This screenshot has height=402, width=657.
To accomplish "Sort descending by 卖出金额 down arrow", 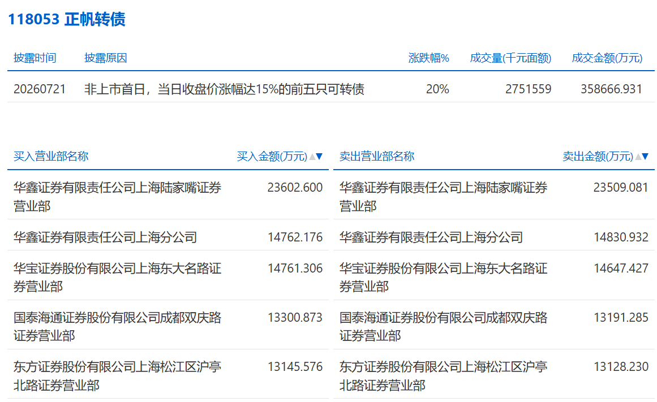I will 645,157.
